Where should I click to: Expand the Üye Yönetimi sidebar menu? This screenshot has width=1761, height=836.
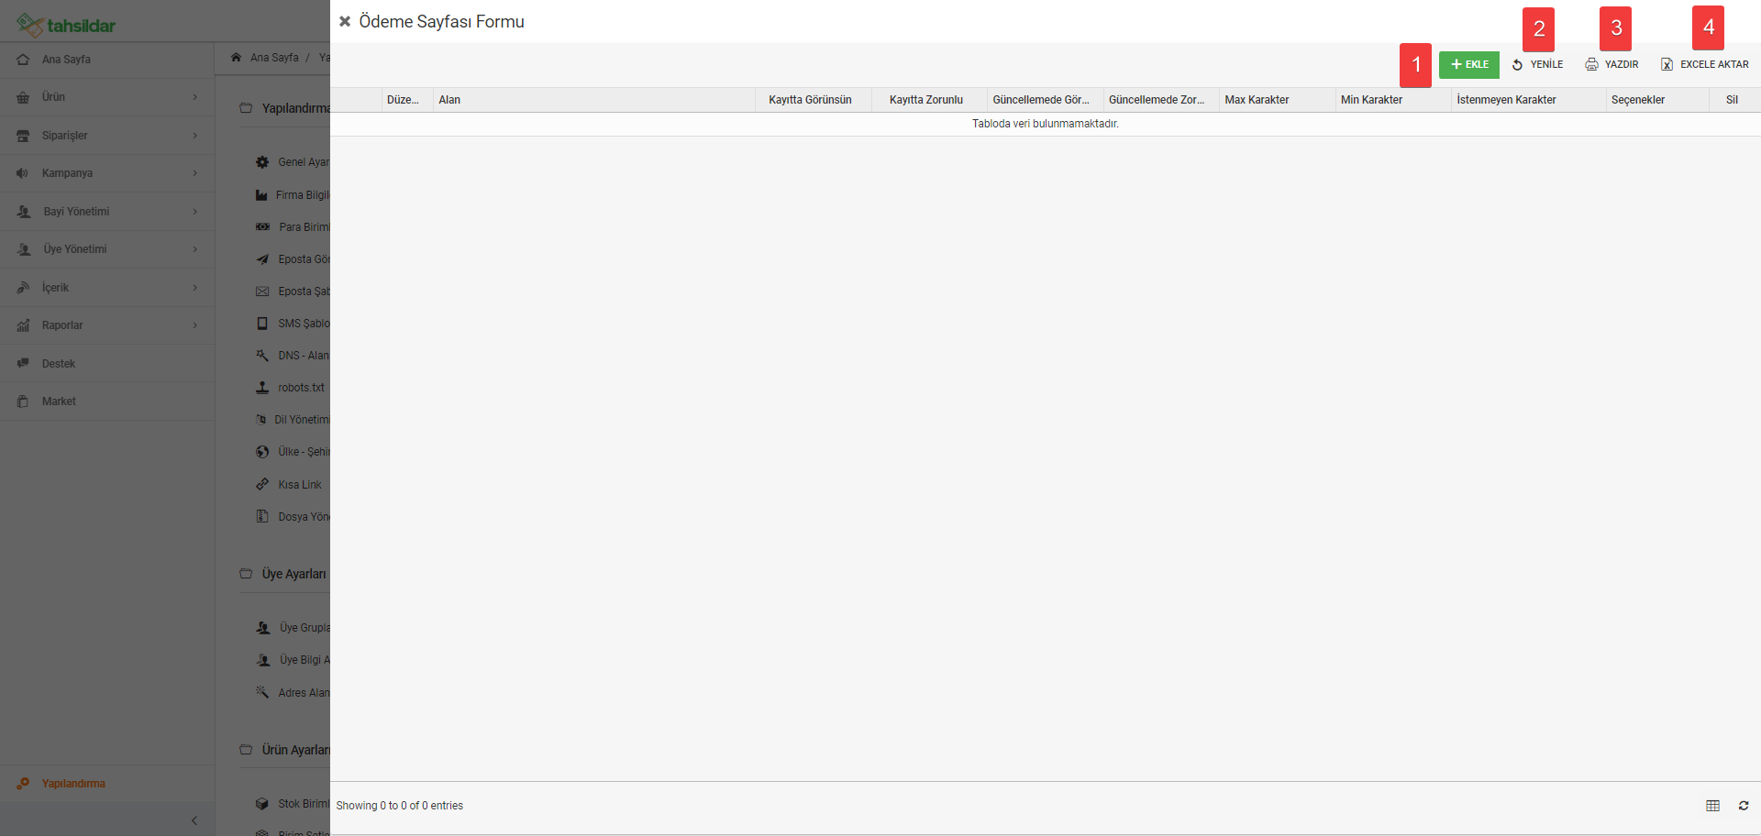107,249
